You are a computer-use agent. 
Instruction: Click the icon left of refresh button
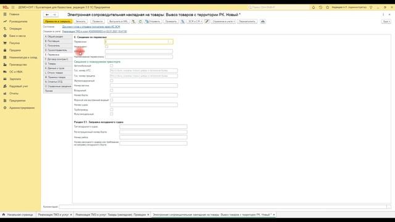pos(134,22)
